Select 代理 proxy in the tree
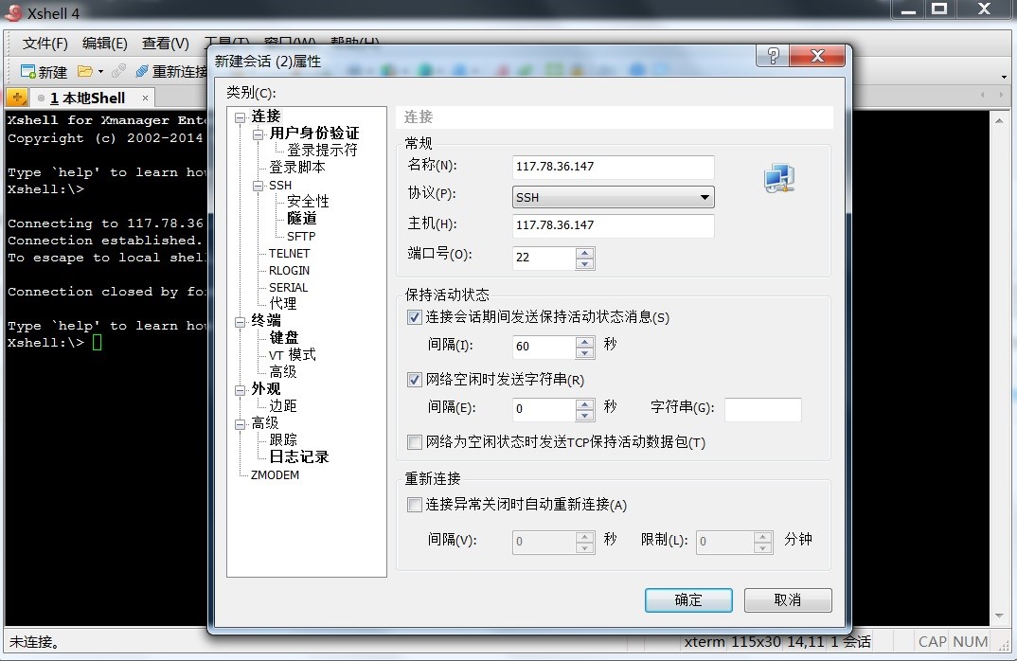Viewport: 1017px width, 661px height. pyautogui.click(x=283, y=304)
